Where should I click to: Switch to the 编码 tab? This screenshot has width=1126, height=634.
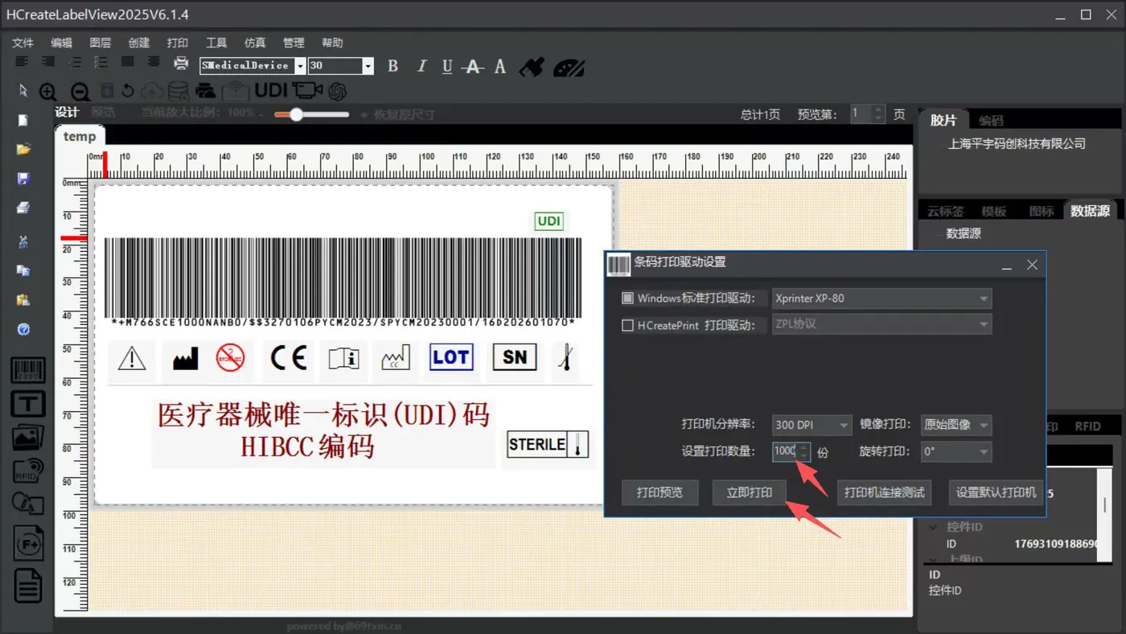tap(991, 121)
